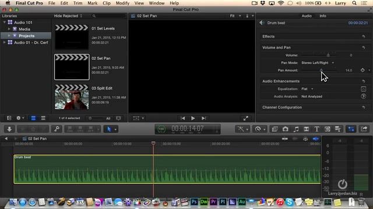Jump to previous edit in viewer
Screen dimensions: 373x209
point(182,118)
